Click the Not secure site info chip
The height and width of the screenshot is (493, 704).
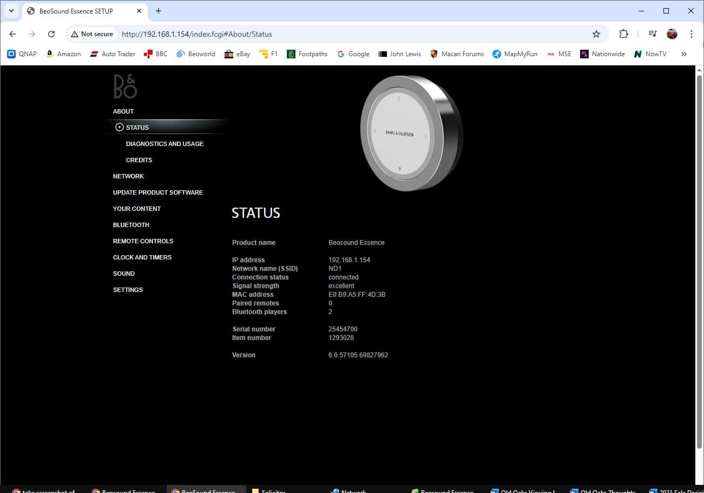coord(92,34)
